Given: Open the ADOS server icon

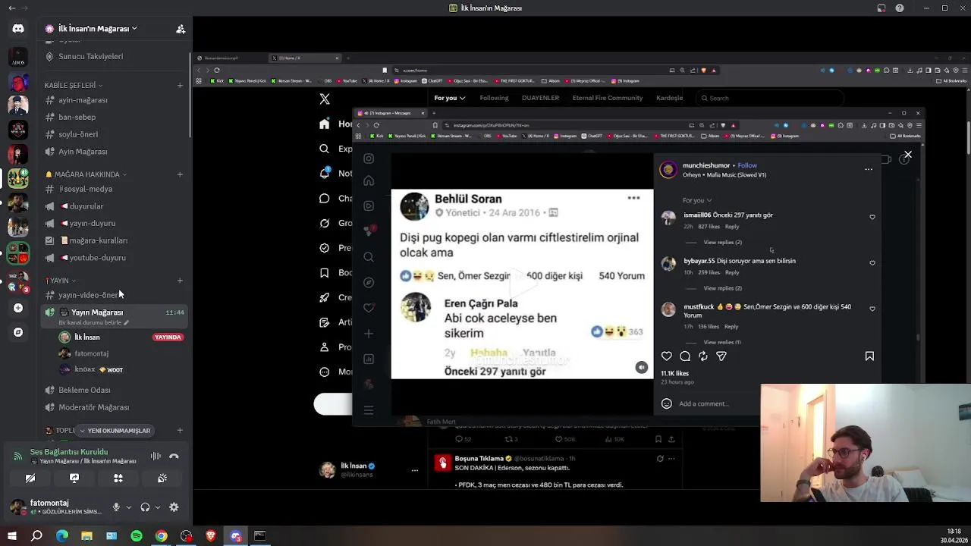Looking at the screenshot, I should (18, 57).
